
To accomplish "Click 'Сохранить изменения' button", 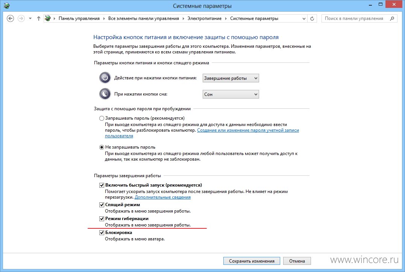I will (x=252, y=261).
